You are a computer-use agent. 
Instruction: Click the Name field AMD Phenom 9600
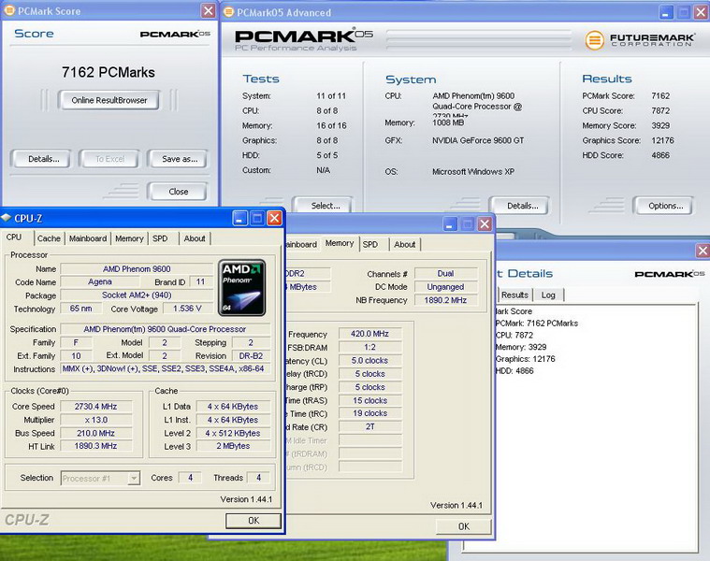(137, 268)
